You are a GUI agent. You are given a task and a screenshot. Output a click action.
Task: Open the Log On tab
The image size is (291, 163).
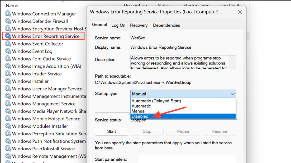[x=118, y=25]
